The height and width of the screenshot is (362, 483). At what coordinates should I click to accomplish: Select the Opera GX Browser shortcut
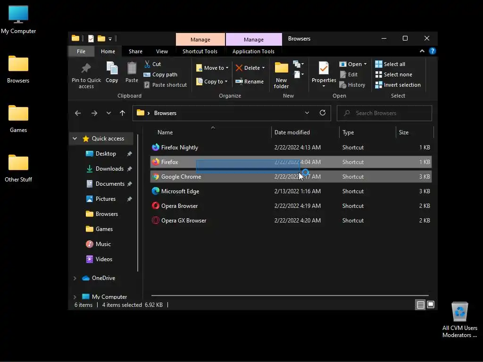291,221
